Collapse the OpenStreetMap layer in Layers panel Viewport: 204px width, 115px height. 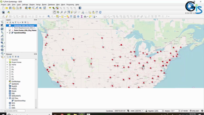pos(7,33)
